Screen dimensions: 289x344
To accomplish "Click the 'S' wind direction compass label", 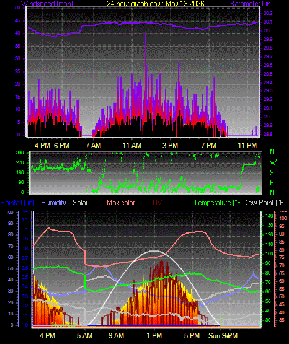I will [272, 173].
